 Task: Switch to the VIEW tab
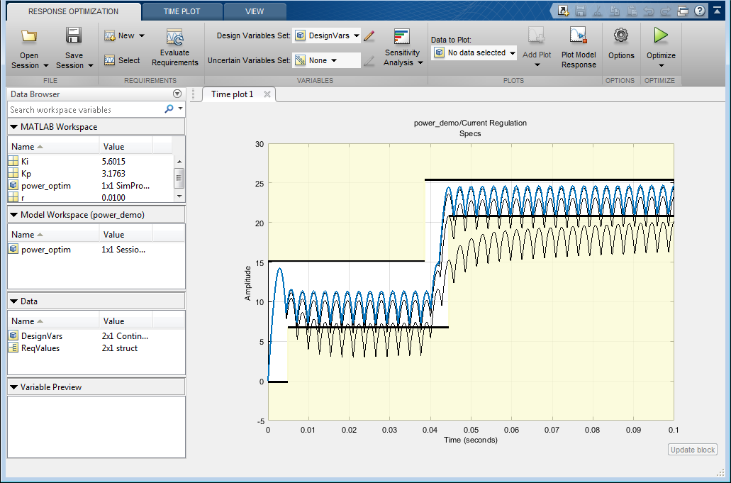[255, 11]
